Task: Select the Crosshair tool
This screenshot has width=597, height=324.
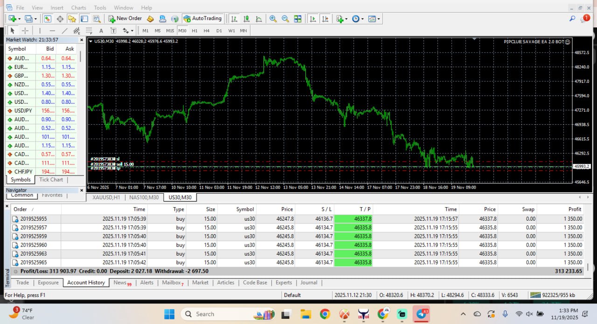Action: coord(24,30)
